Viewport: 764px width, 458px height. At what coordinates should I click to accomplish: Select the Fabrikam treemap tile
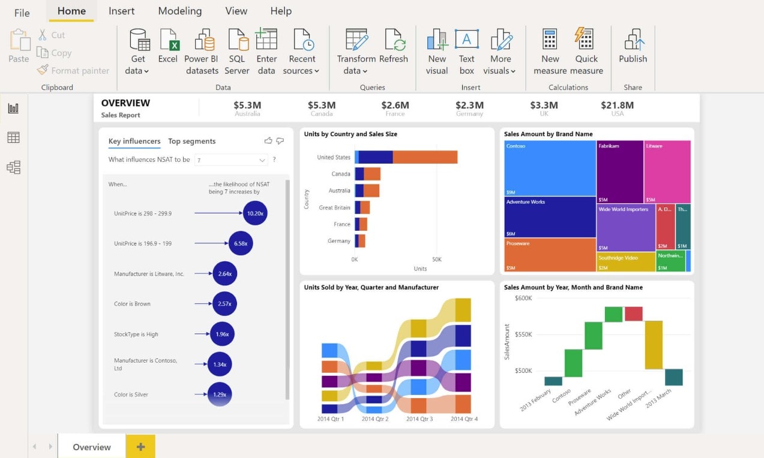[620, 172]
